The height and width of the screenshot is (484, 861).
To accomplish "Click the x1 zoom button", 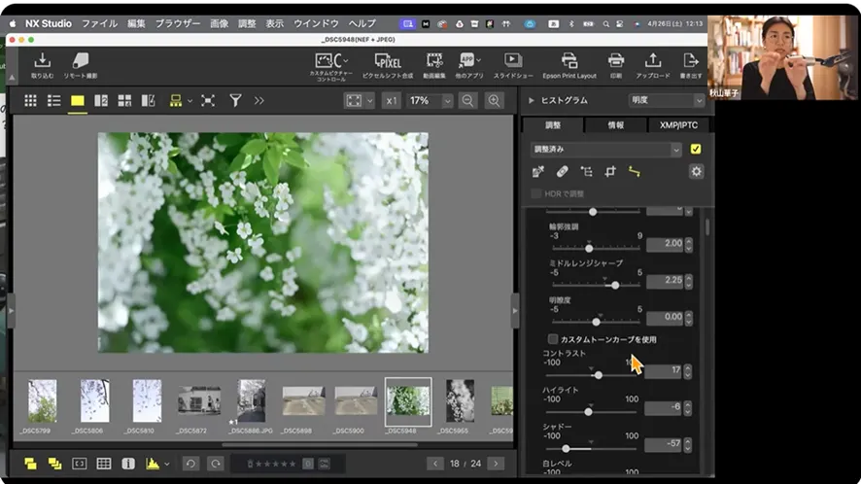I will [391, 100].
